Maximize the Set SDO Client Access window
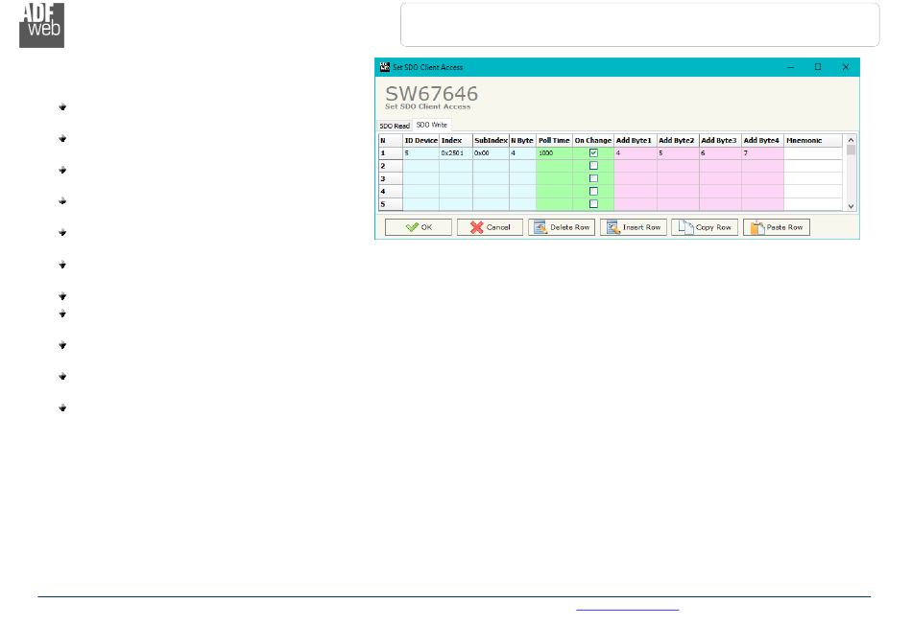912x627 pixels. point(818,67)
